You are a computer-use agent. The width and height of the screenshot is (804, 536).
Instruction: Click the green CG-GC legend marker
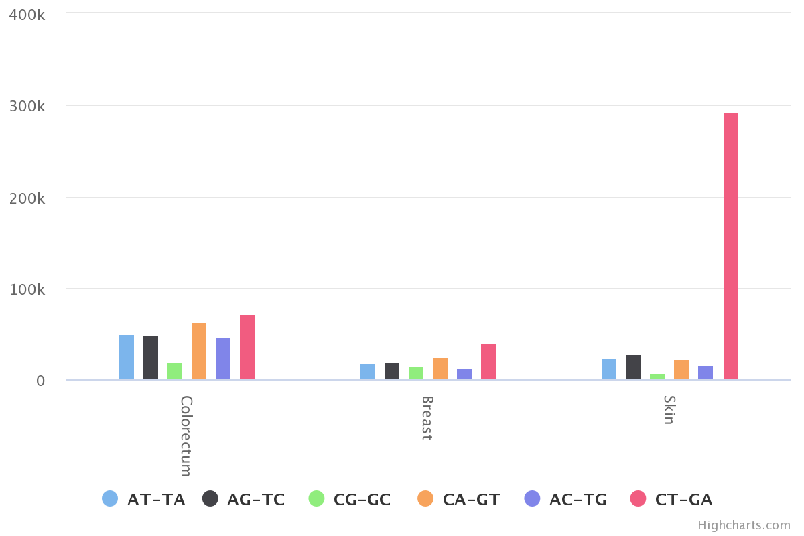tap(316, 498)
